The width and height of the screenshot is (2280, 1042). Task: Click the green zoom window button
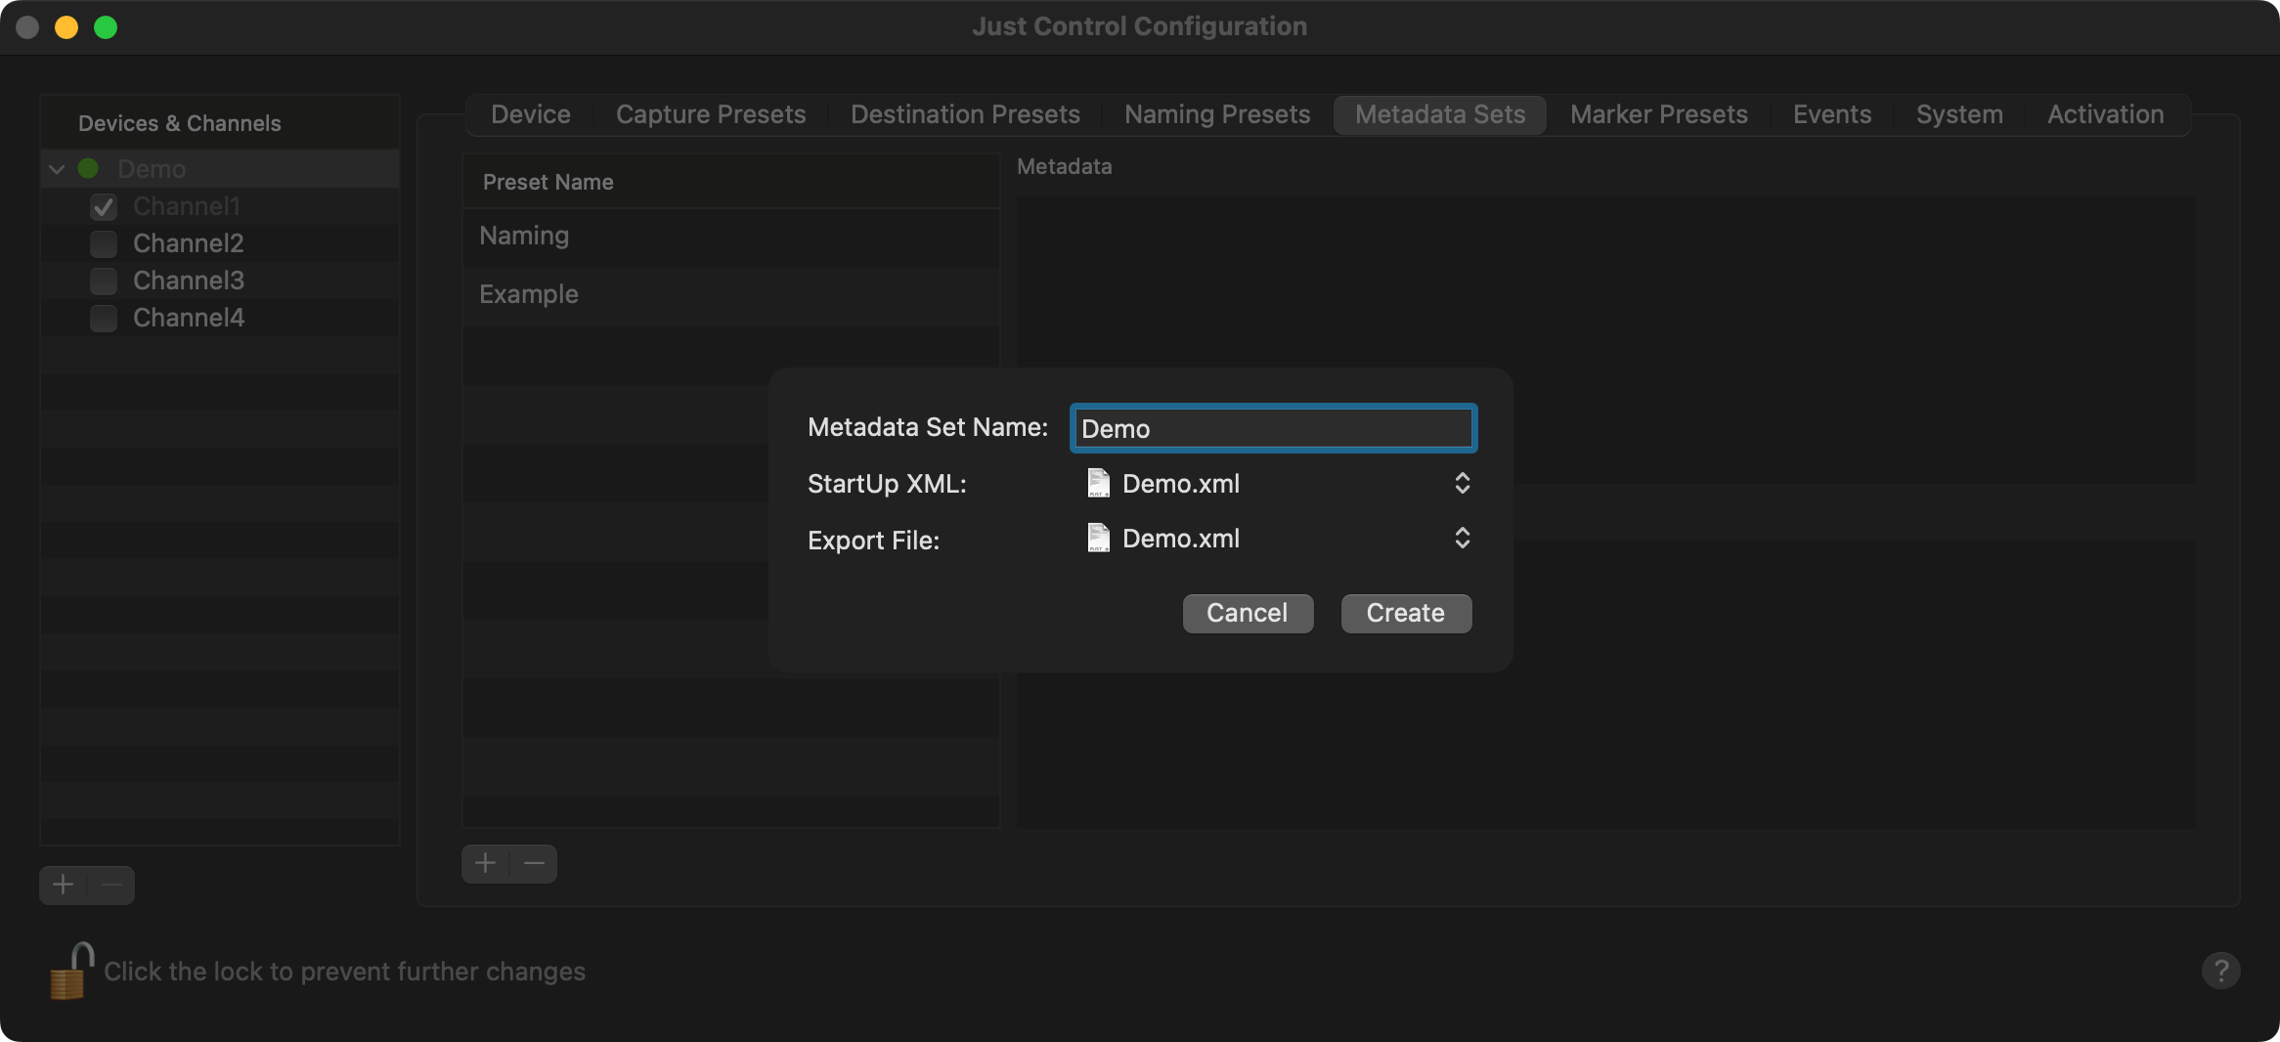(x=106, y=27)
